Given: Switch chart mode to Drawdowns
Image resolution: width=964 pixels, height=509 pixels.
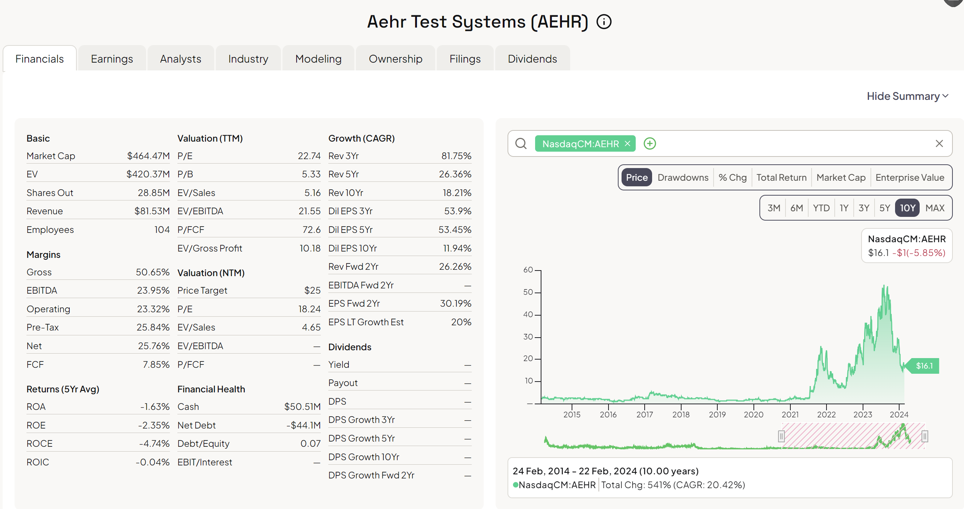Looking at the screenshot, I should click(x=683, y=177).
